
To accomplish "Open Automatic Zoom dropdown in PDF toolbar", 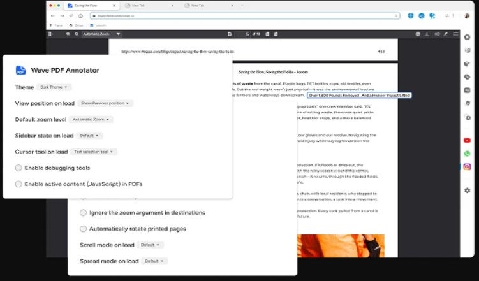I will coord(101,34).
